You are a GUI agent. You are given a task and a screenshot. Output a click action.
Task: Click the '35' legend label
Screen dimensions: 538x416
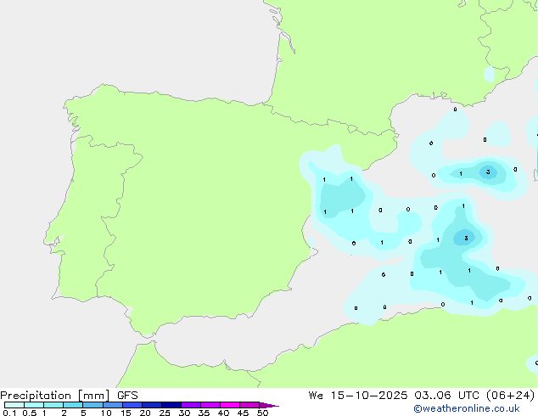click(204, 413)
